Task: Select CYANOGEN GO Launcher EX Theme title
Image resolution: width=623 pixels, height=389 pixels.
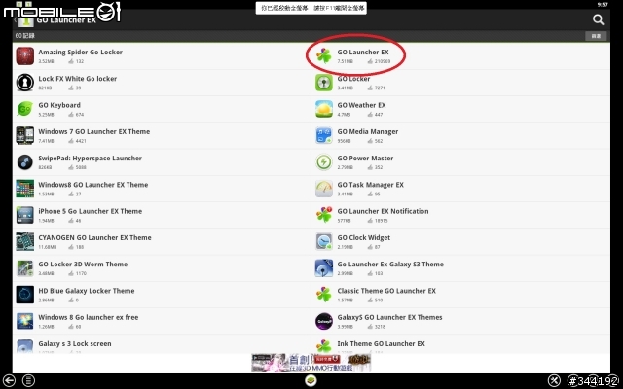Action: 94,237
